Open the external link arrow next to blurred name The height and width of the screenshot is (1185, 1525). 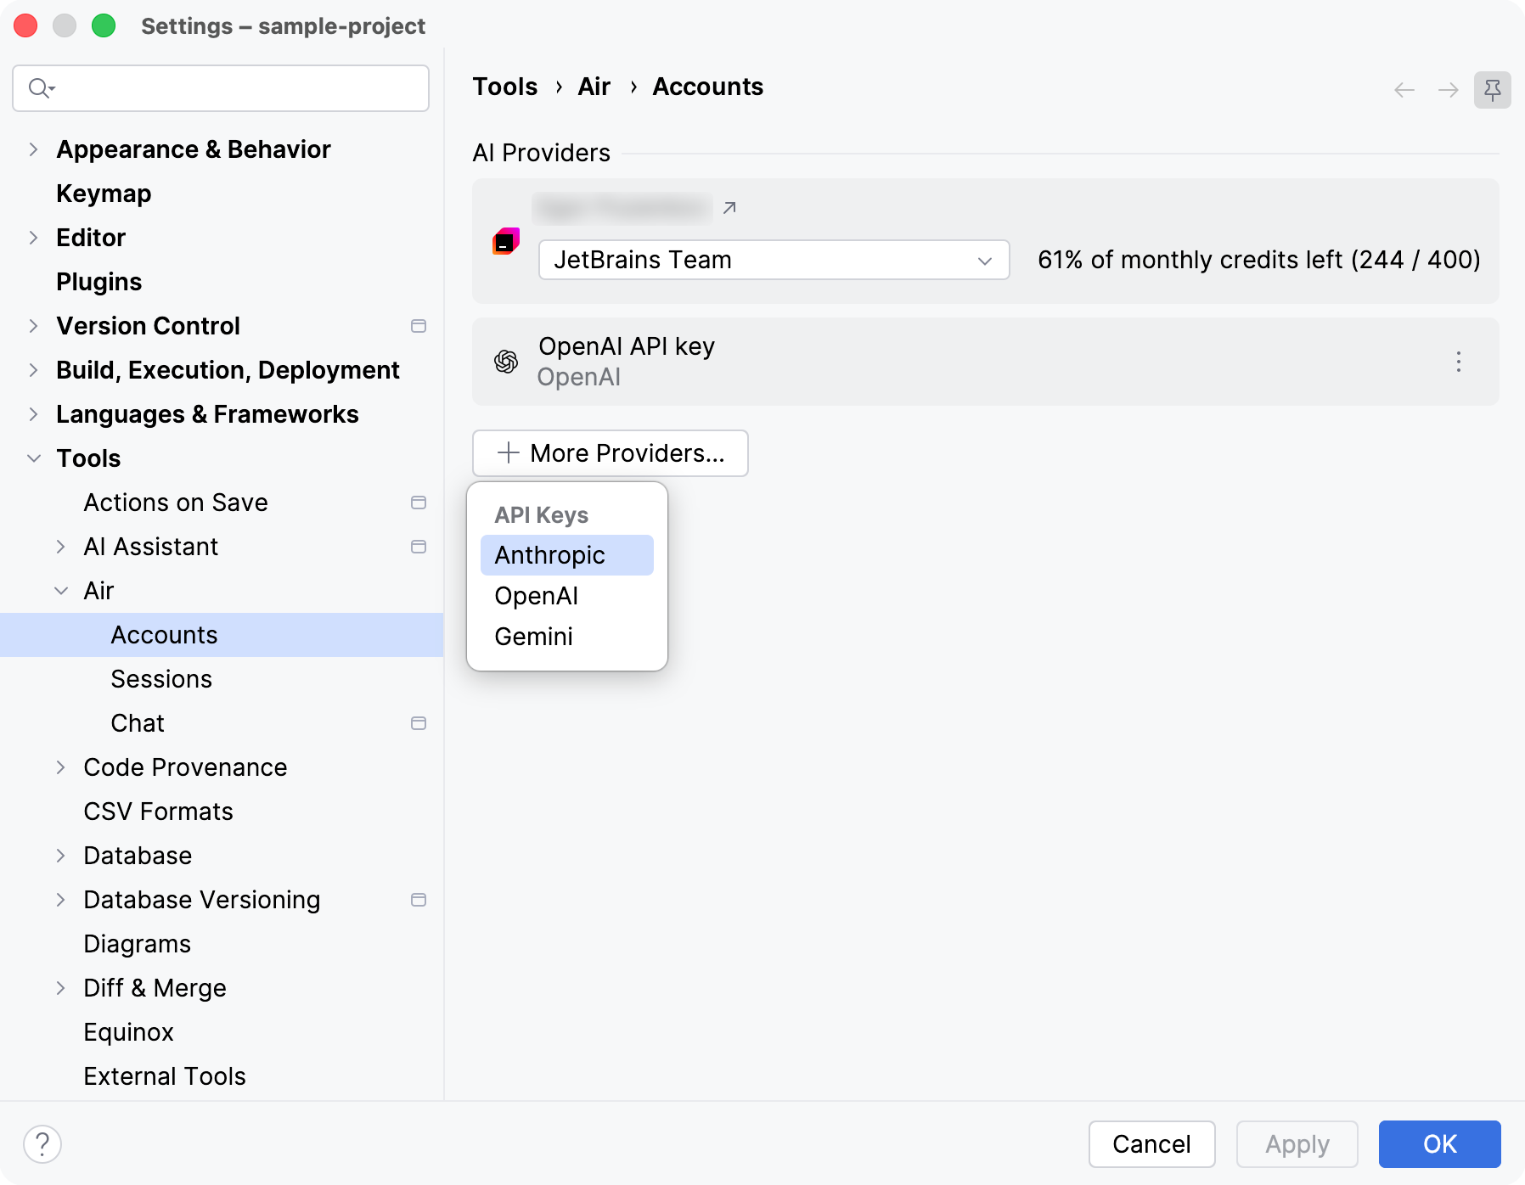pyautogui.click(x=729, y=208)
